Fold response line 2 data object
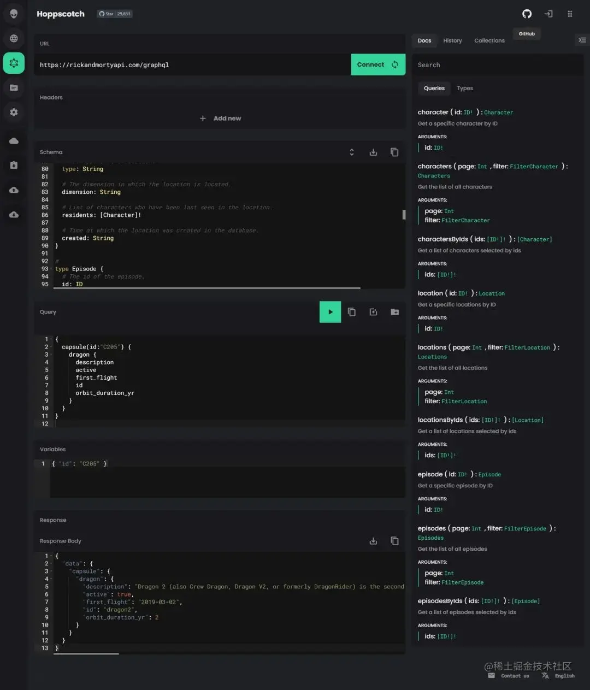The width and height of the screenshot is (590, 690). click(x=51, y=563)
